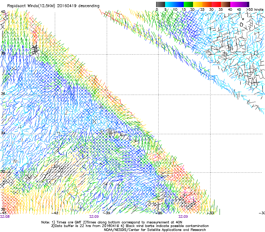Click the '40' label under the legend
The width and height of the screenshot is (265, 232).
point(230,10)
